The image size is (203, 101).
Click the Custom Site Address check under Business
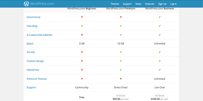coord(160,35)
